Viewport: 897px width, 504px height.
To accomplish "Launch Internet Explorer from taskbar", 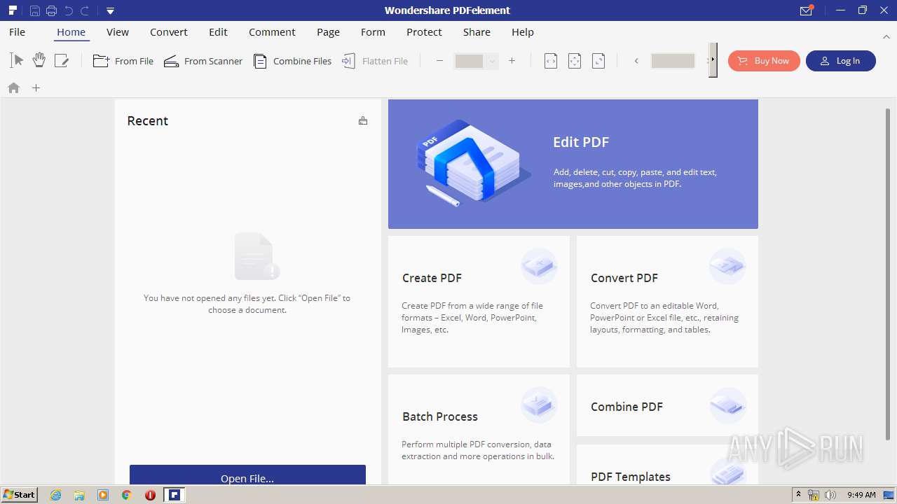I will point(56,495).
